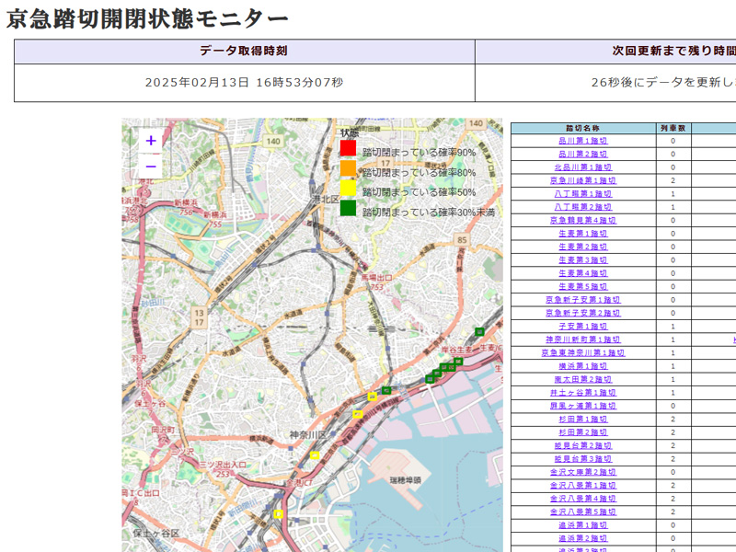This screenshot has height=552, width=736.
Task: Open the 横浜第1踏切 link
Action: 583,365
